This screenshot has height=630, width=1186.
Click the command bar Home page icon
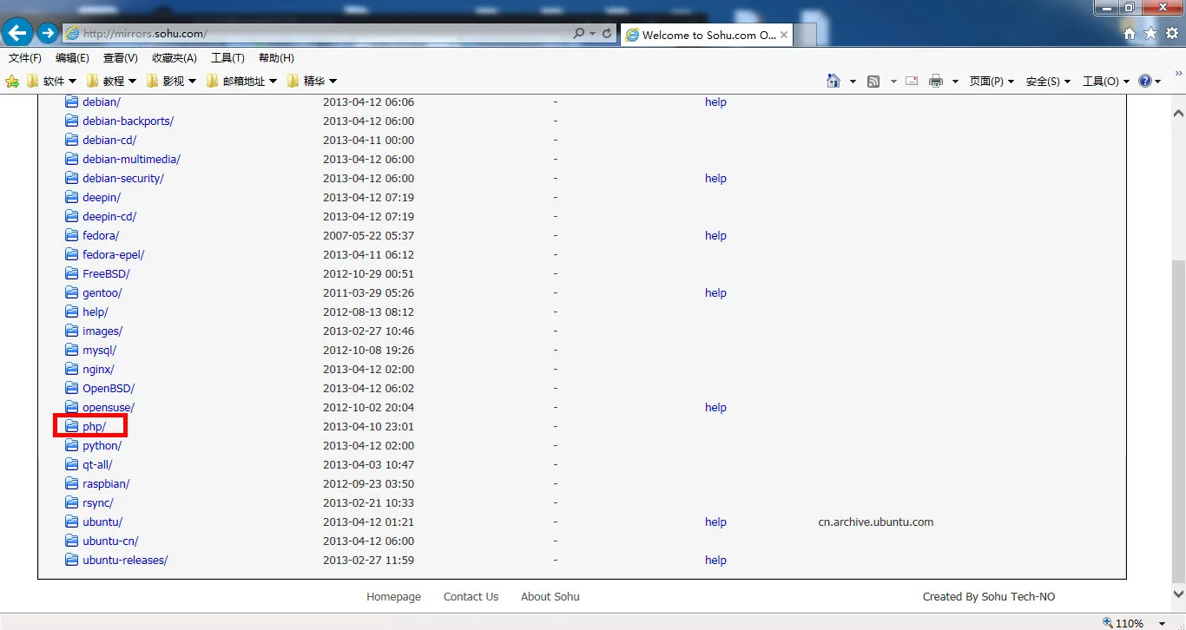click(833, 81)
